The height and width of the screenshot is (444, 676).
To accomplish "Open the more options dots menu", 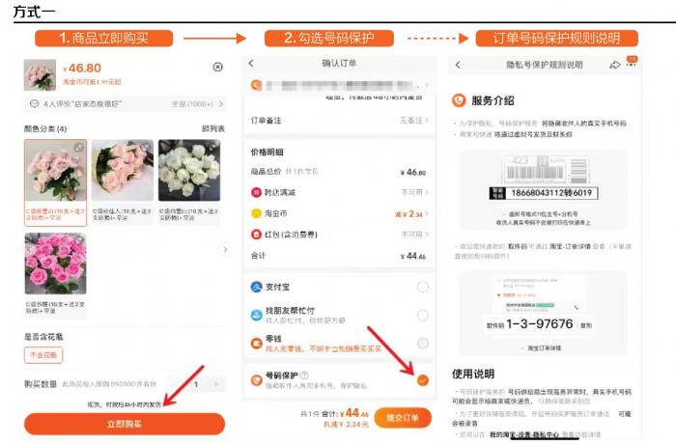I will (632, 65).
